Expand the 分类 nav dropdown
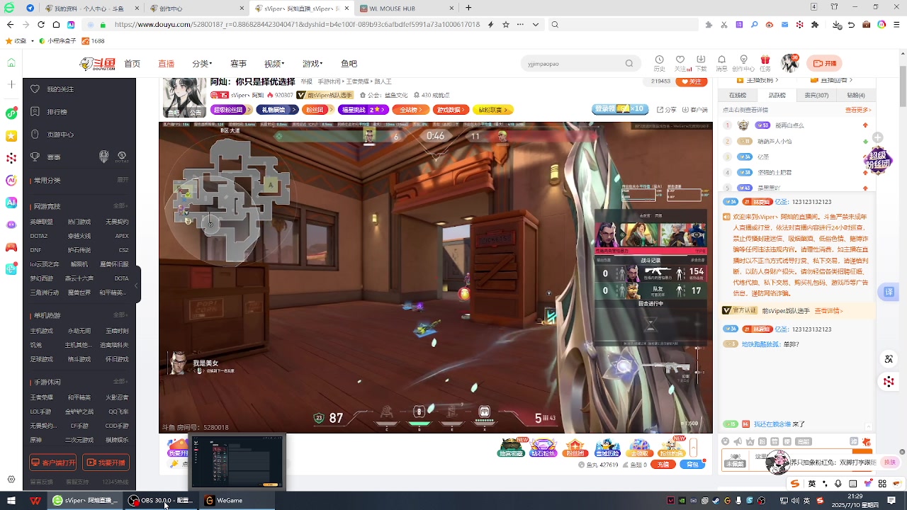Viewport: 907px width, 510px height. point(202,64)
